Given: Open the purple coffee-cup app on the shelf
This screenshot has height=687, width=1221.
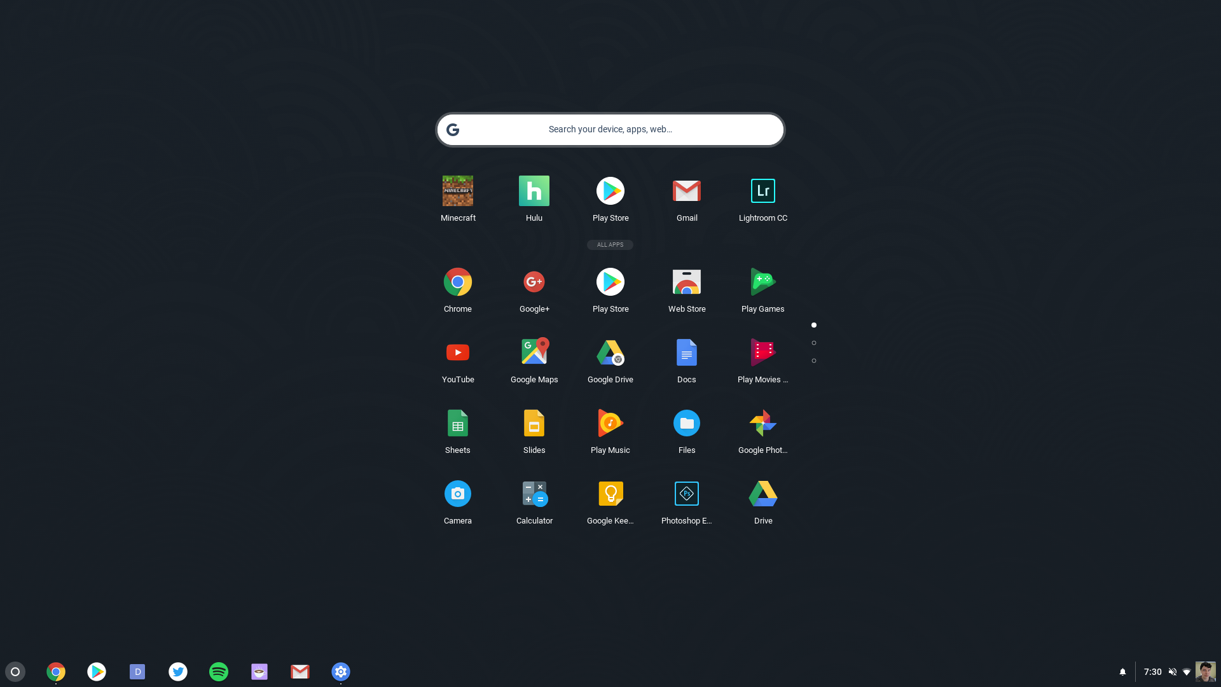Looking at the screenshot, I should (x=259, y=672).
